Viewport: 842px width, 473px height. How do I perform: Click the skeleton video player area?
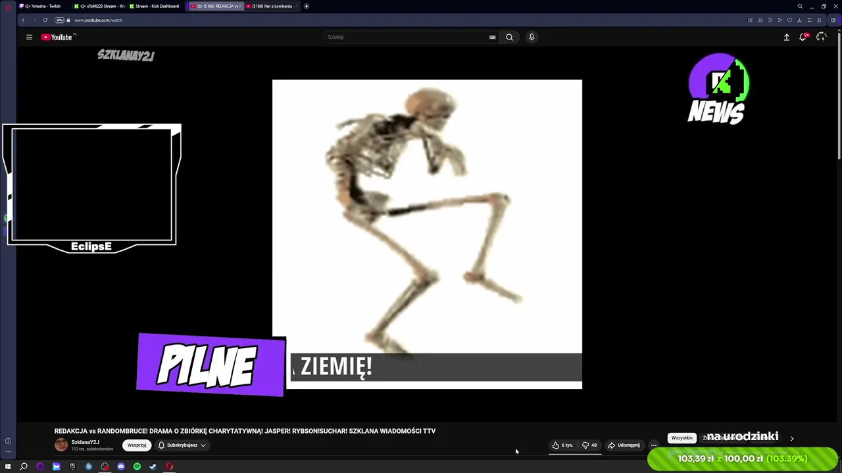pyautogui.click(x=427, y=234)
